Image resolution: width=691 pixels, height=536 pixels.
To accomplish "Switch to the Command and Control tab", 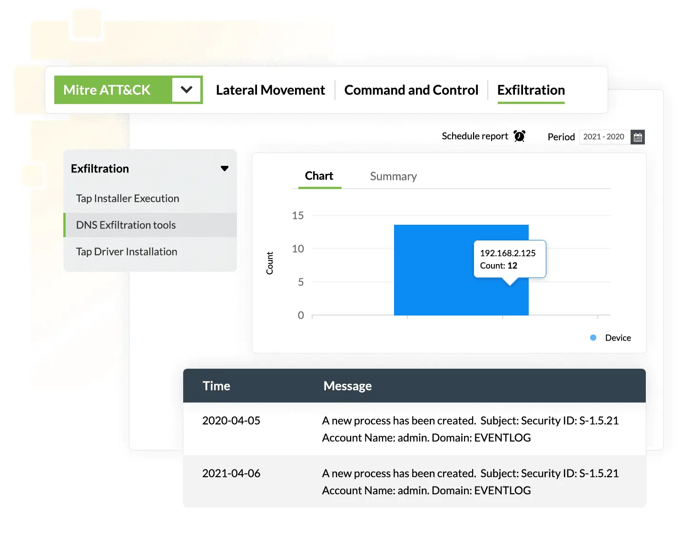I will point(411,90).
